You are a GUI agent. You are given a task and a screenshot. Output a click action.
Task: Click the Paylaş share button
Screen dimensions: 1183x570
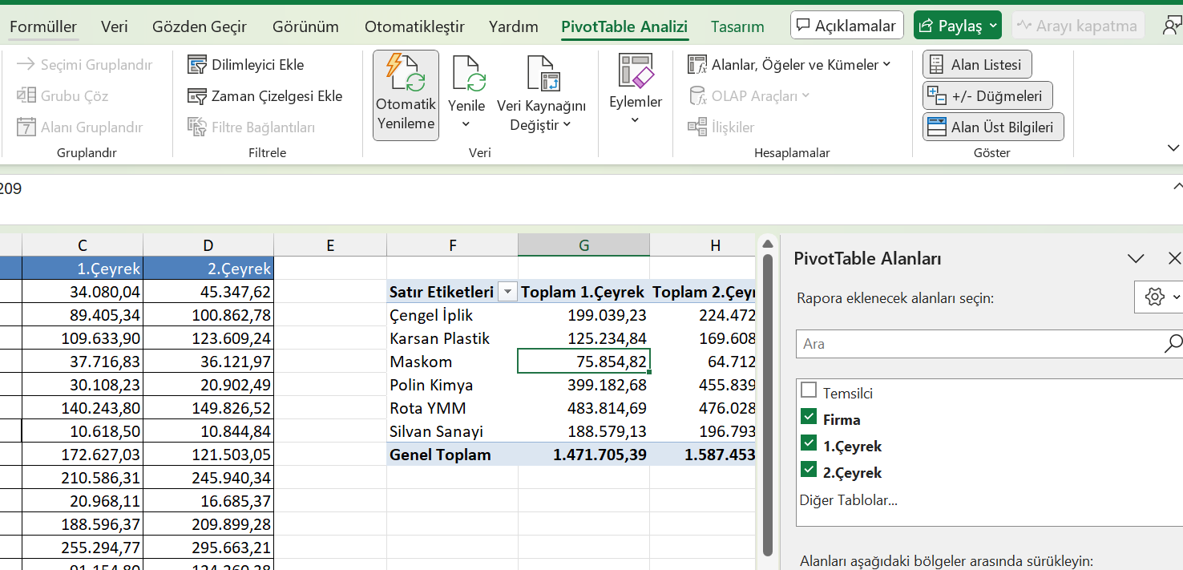click(957, 26)
